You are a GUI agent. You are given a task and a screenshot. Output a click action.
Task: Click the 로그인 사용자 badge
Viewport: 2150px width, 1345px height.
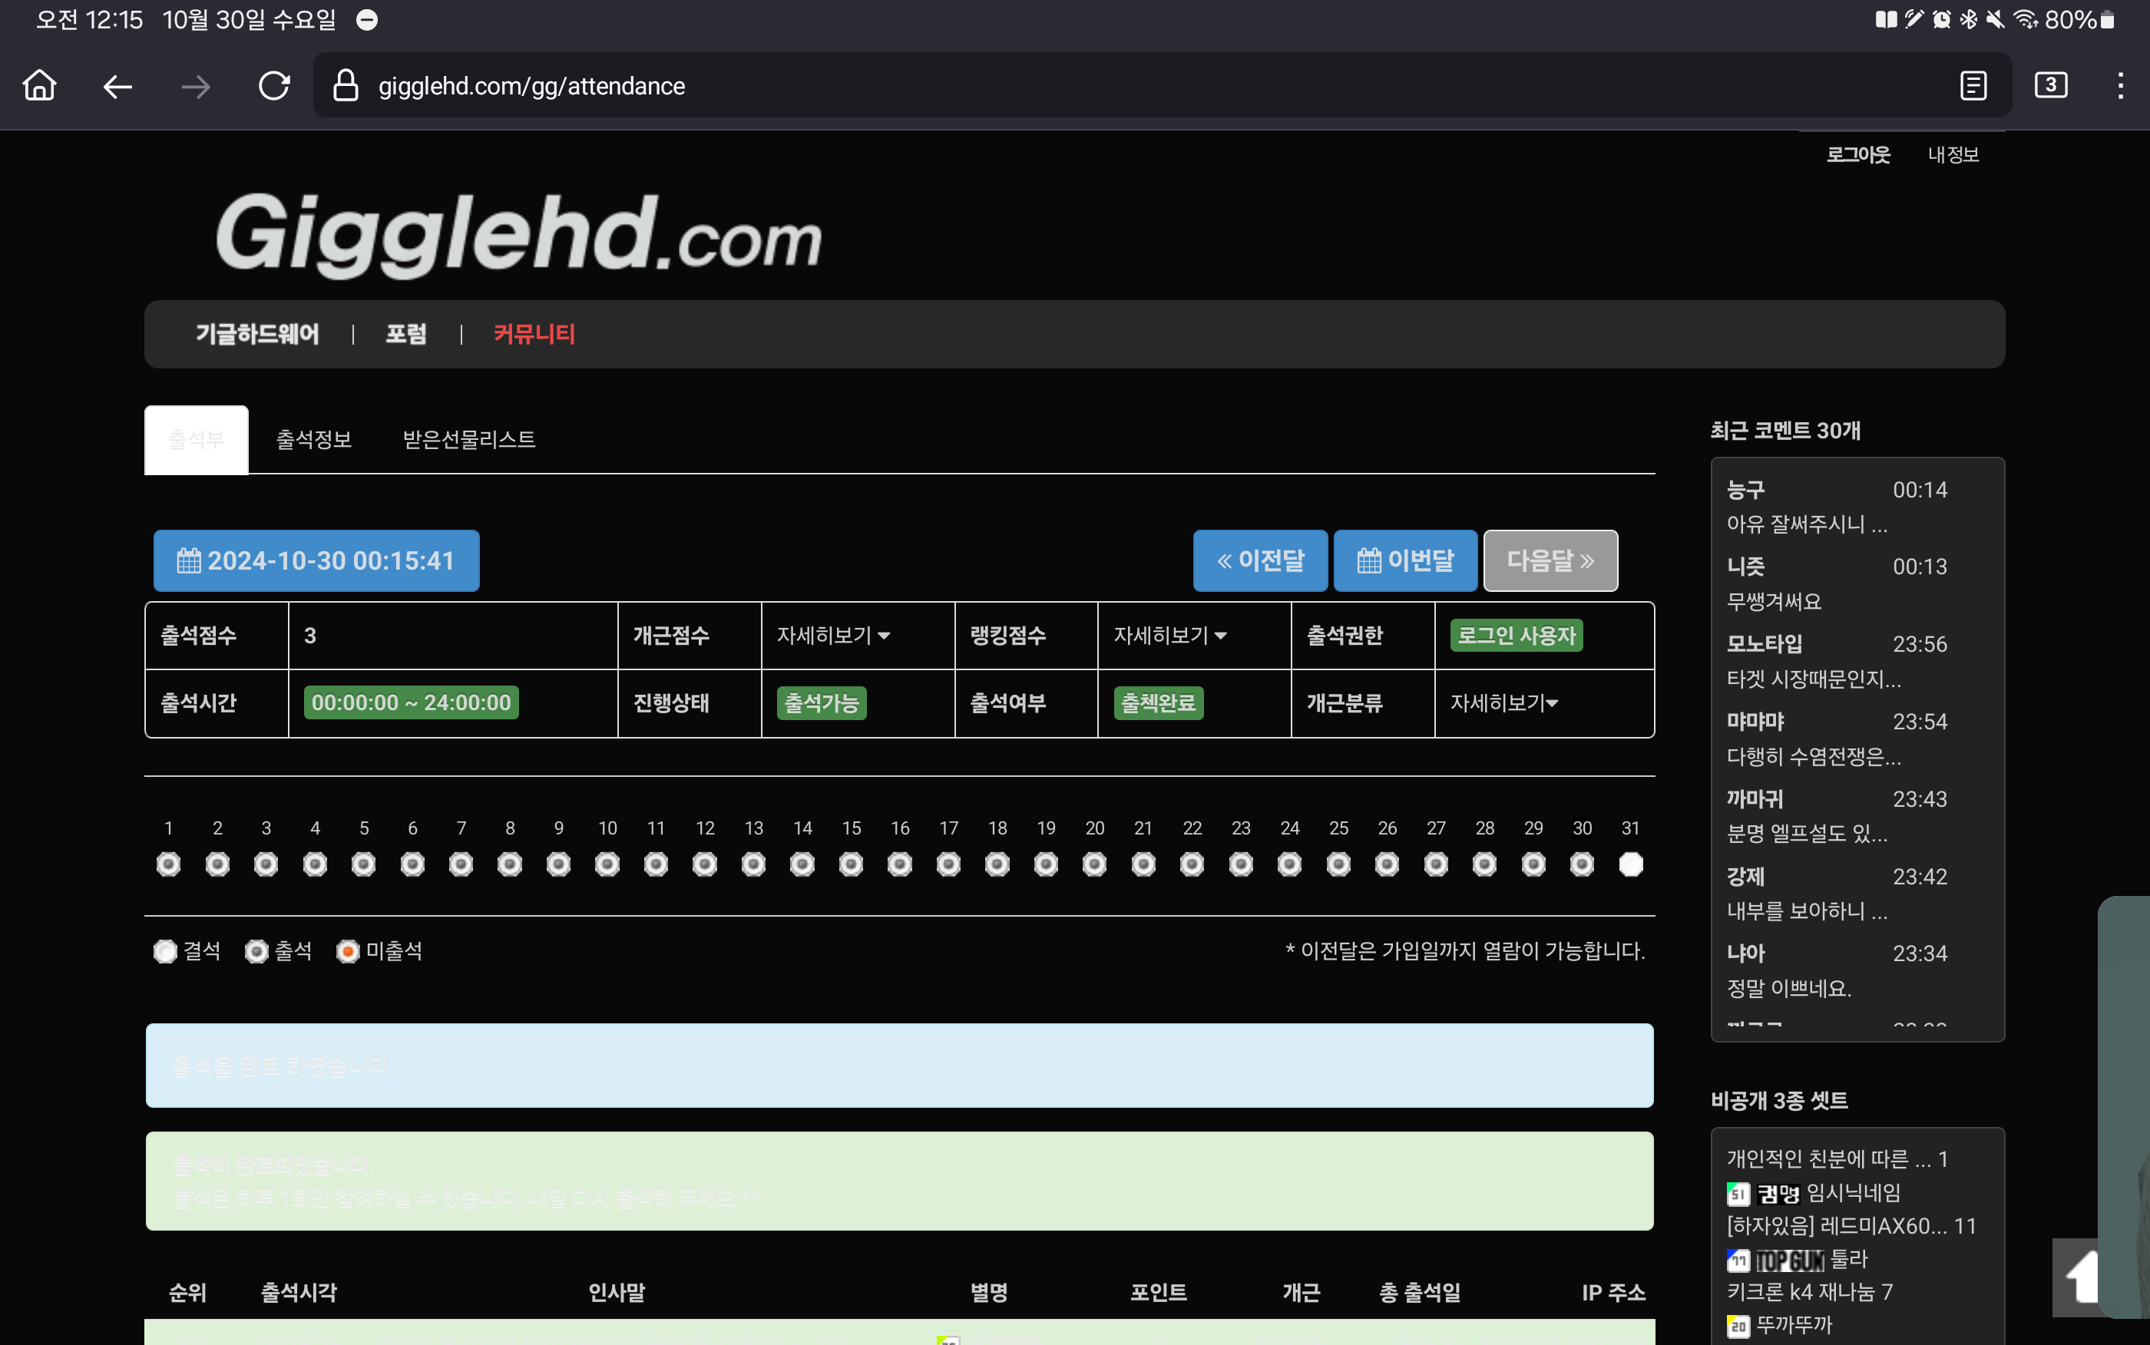pos(1517,635)
